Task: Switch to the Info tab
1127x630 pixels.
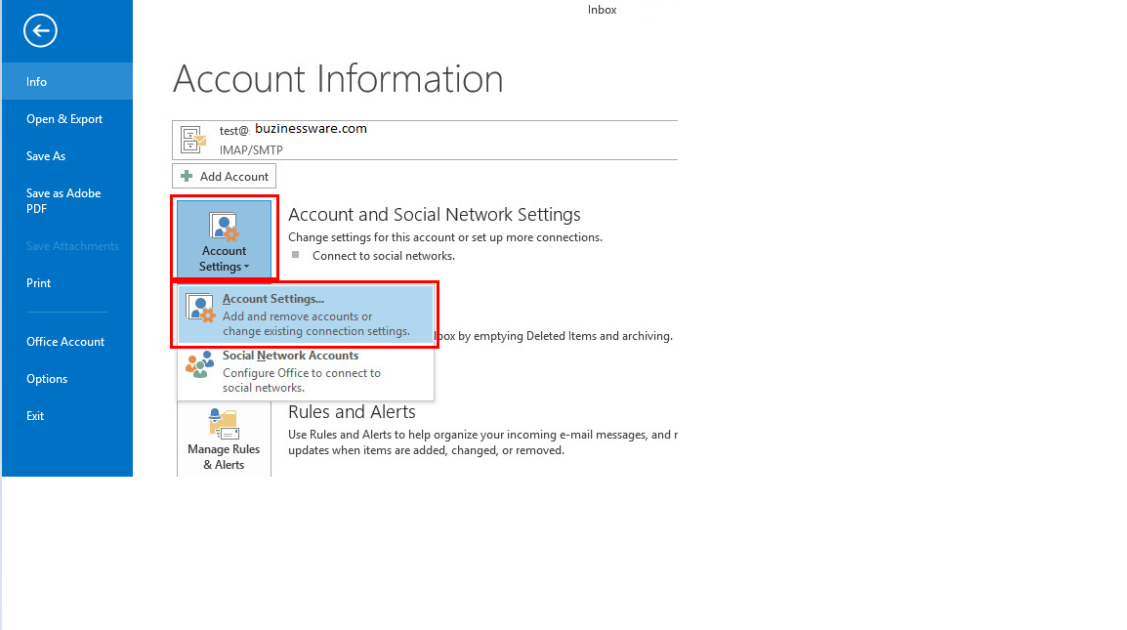Action: (x=36, y=82)
